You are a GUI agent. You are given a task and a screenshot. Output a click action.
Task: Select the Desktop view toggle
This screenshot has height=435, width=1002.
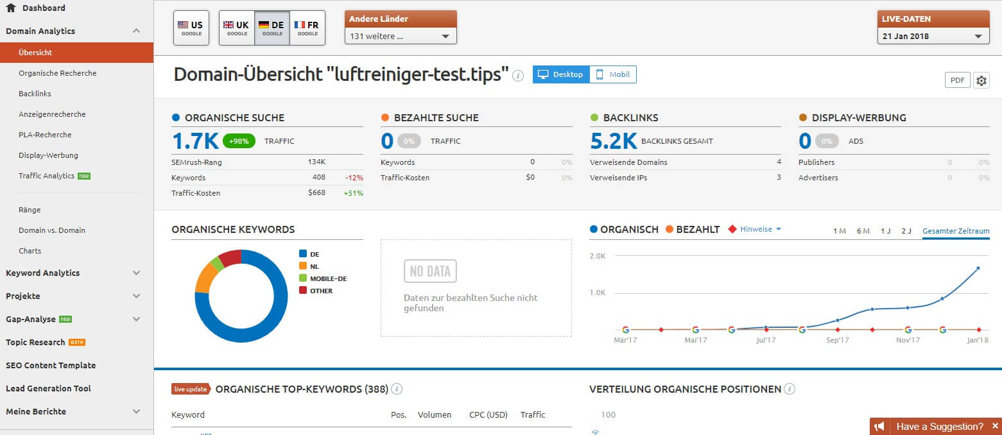pyautogui.click(x=560, y=74)
